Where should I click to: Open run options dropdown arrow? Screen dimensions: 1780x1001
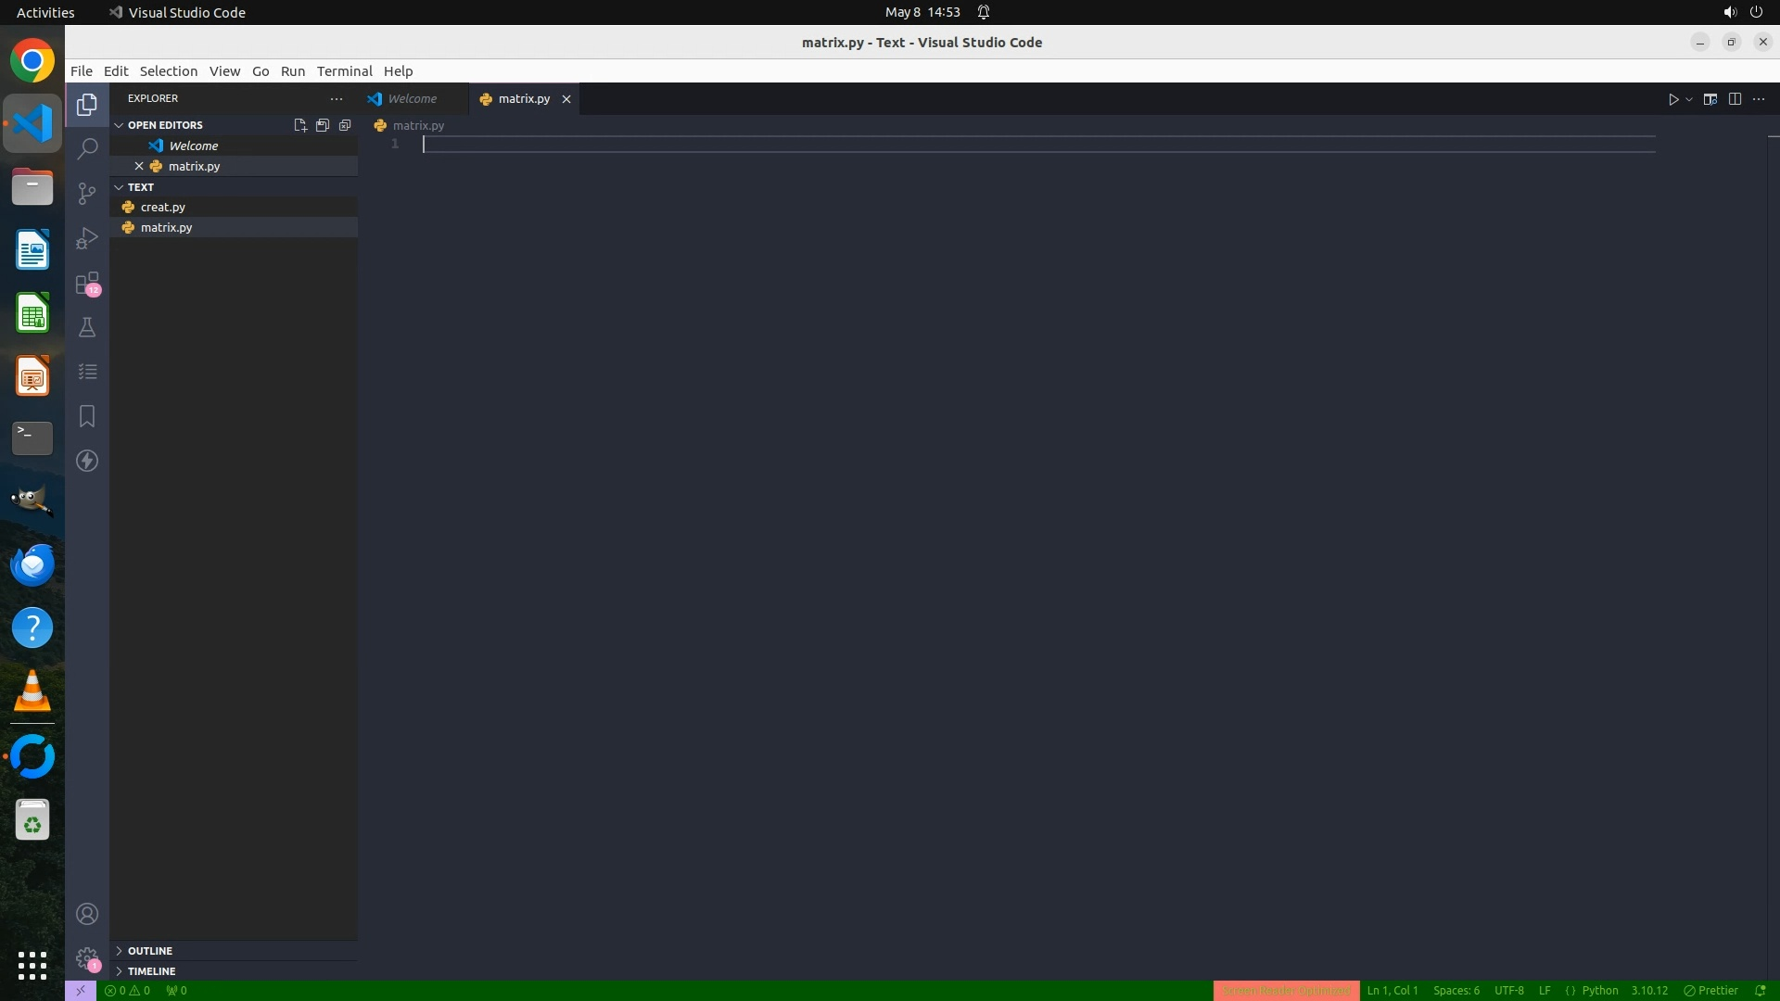click(x=1689, y=99)
